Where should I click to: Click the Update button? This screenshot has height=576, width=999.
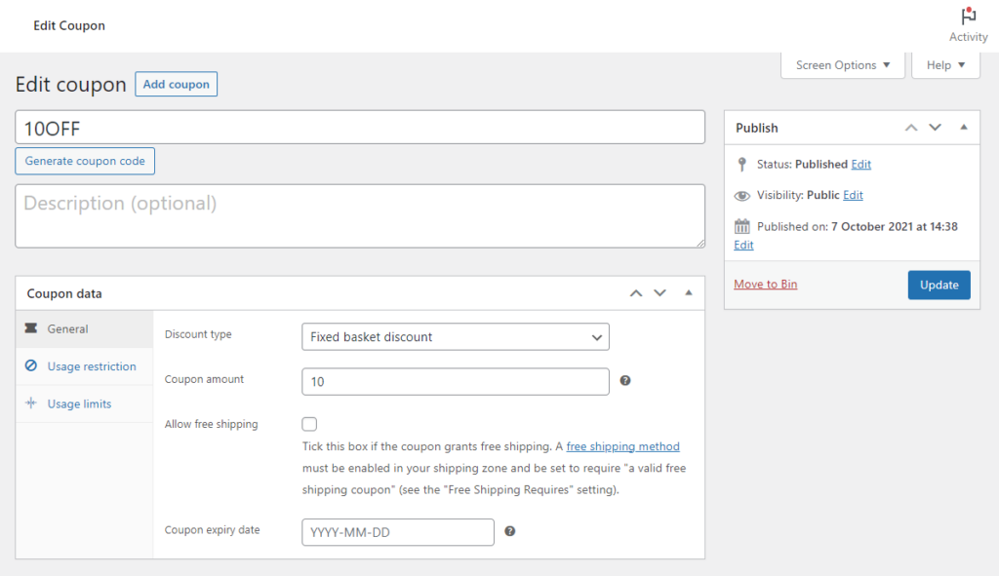pos(939,285)
